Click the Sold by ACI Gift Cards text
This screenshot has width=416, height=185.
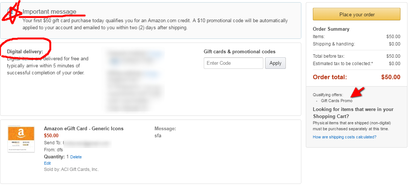pyautogui.click(x=71, y=169)
